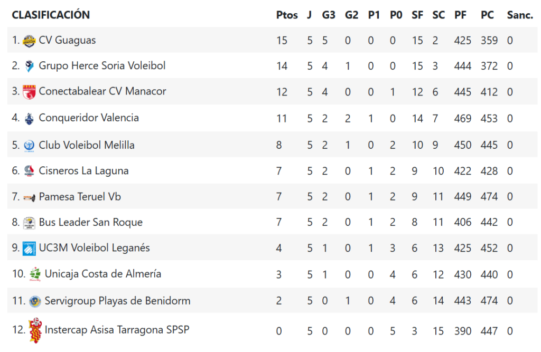Click the Ptos column header
Screen dimensions: 541x352
pos(287,15)
